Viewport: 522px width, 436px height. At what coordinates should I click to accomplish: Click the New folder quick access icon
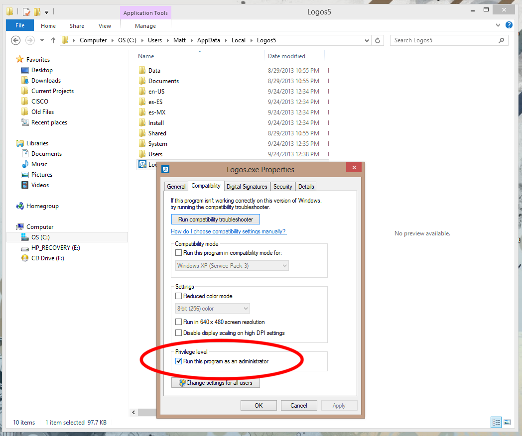37,12
